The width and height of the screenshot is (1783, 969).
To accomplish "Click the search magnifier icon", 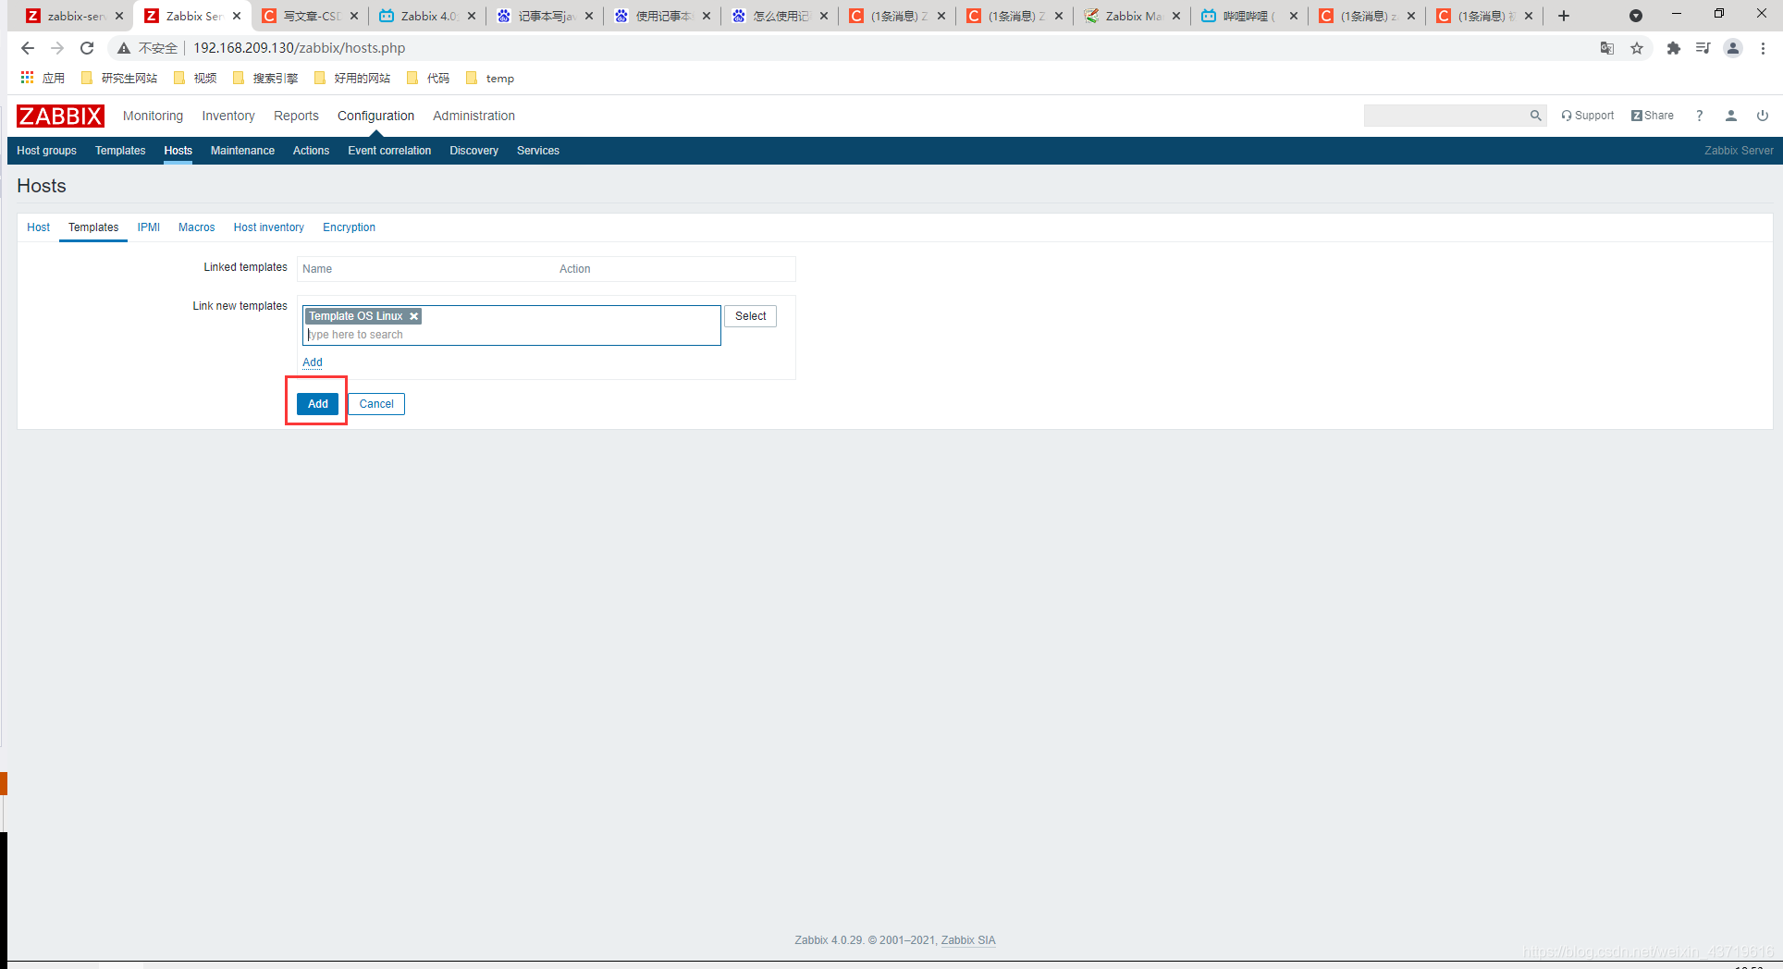I will pos(1535,116).
